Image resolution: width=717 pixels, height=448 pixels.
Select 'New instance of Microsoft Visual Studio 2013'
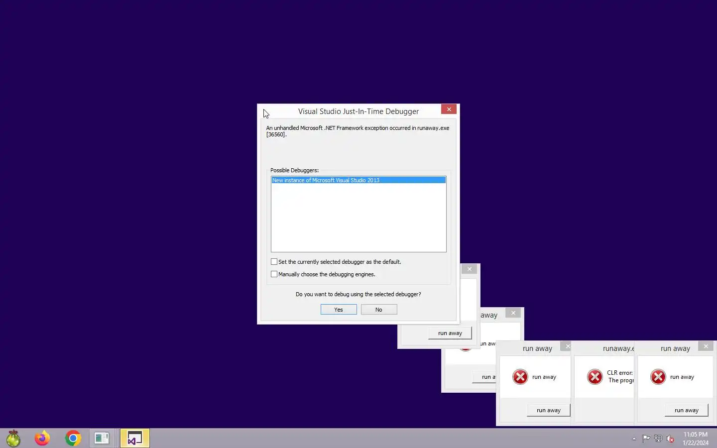(x=358, y=180)
